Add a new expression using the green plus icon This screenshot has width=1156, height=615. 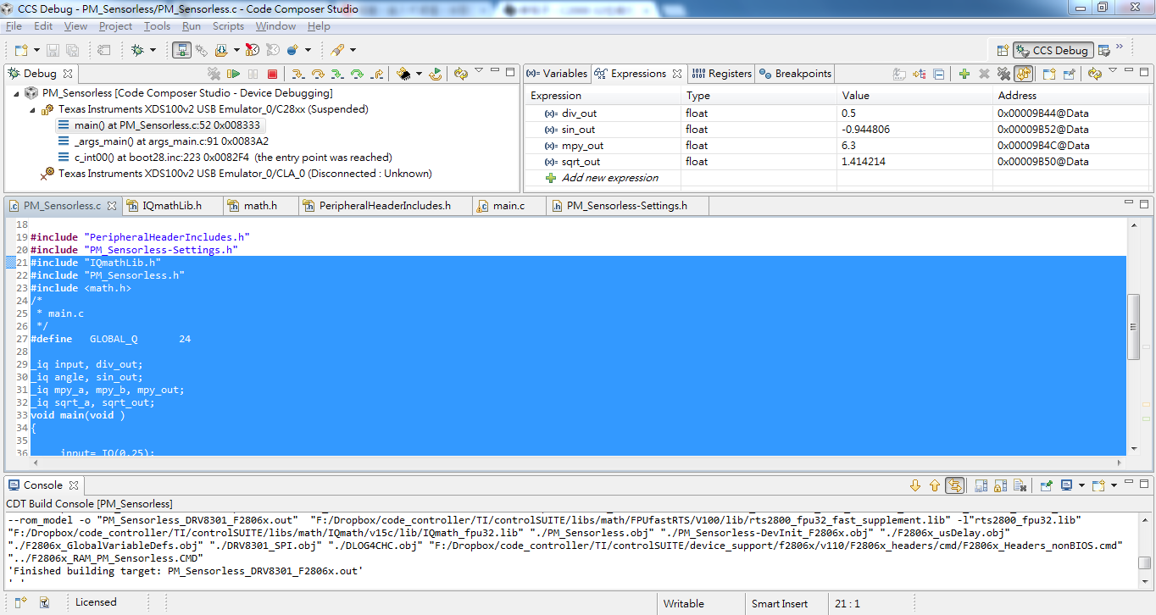964,74
